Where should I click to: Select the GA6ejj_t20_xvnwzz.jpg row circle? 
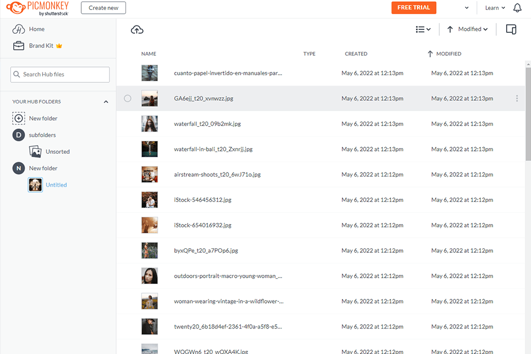pyautogui.click(x=128, y=98)
